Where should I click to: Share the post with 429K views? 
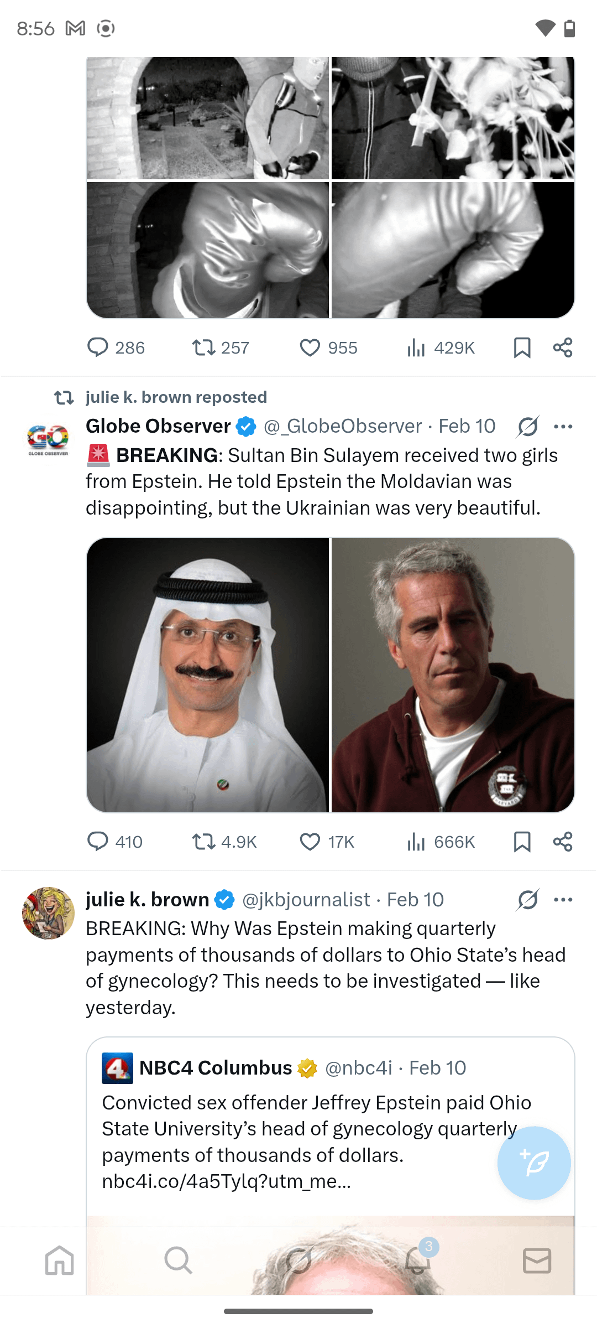563,347
